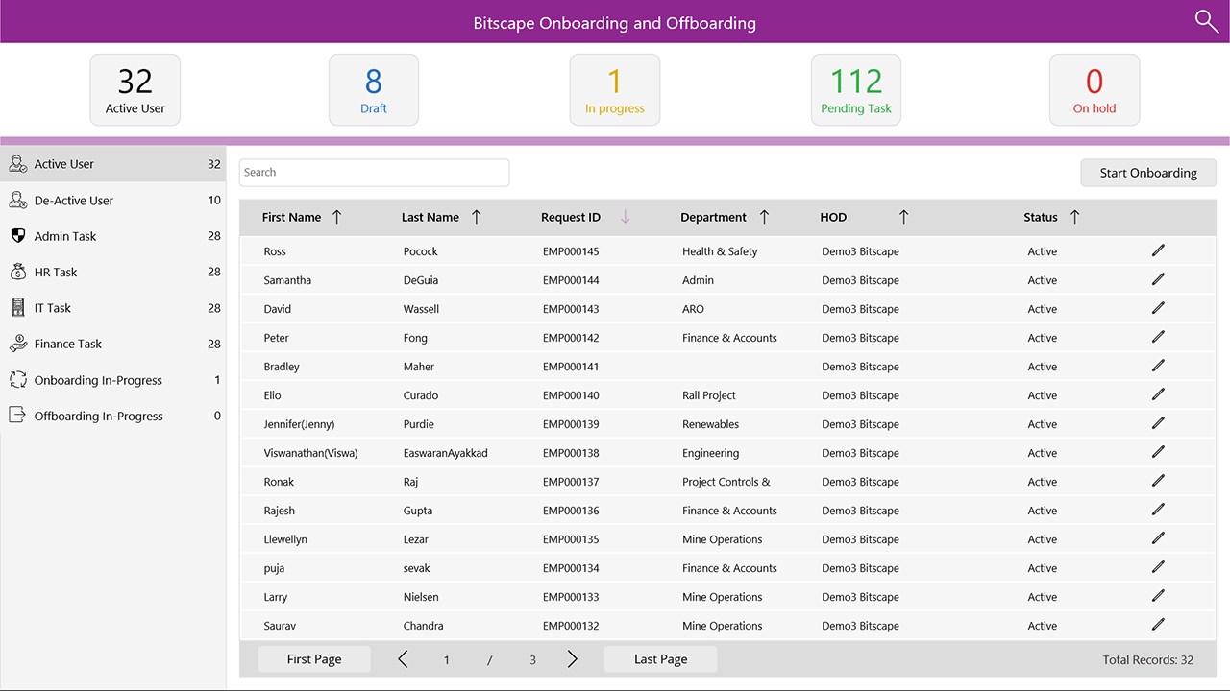Sort by Status column arrow
This screenshot has width=1230, height=691.
[1074, 217]
